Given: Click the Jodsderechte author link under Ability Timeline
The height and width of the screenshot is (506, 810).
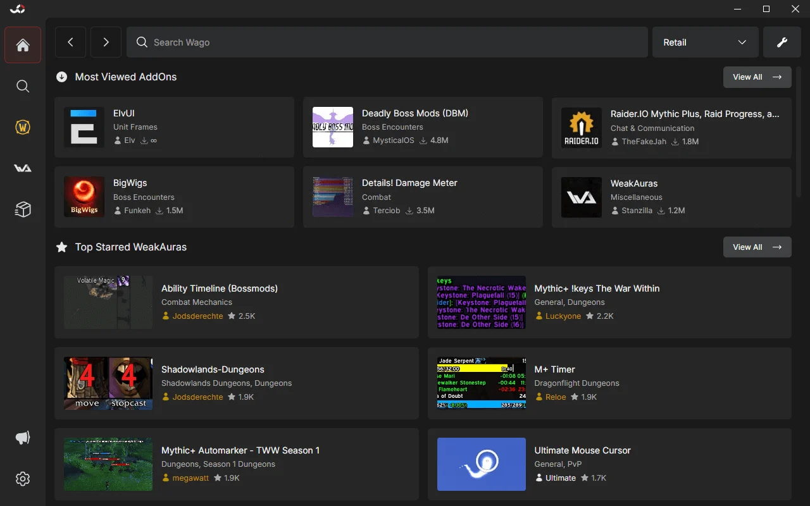Looking at the screenshot, I should [x=197, y=316].
